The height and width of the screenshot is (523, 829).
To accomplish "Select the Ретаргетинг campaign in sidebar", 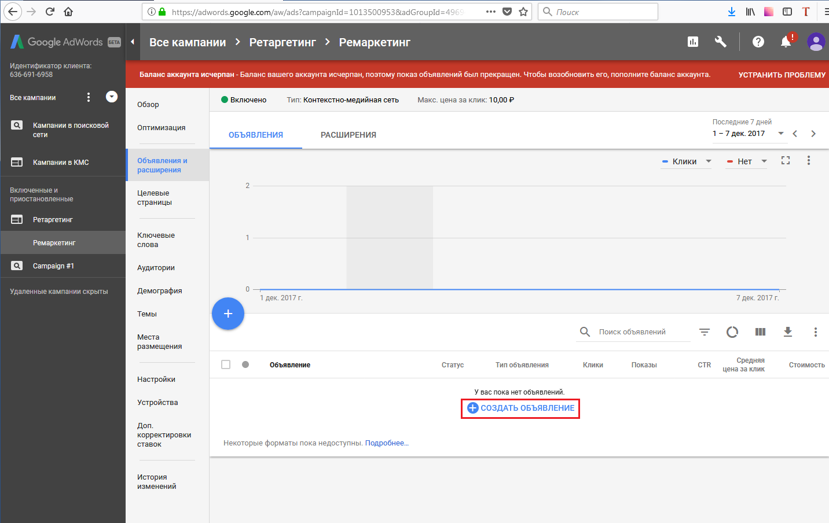I will tap(63, 220).
